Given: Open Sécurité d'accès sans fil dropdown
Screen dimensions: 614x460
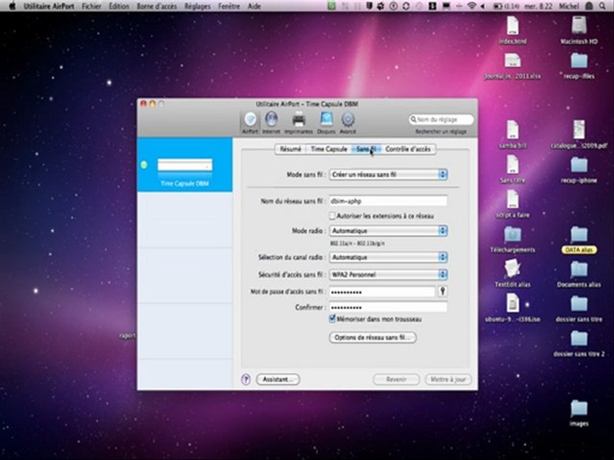Looking at the screenshot, I should 388,275.
